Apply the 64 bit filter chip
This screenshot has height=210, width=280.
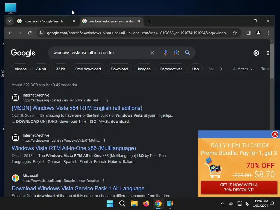tap(41, 69)
